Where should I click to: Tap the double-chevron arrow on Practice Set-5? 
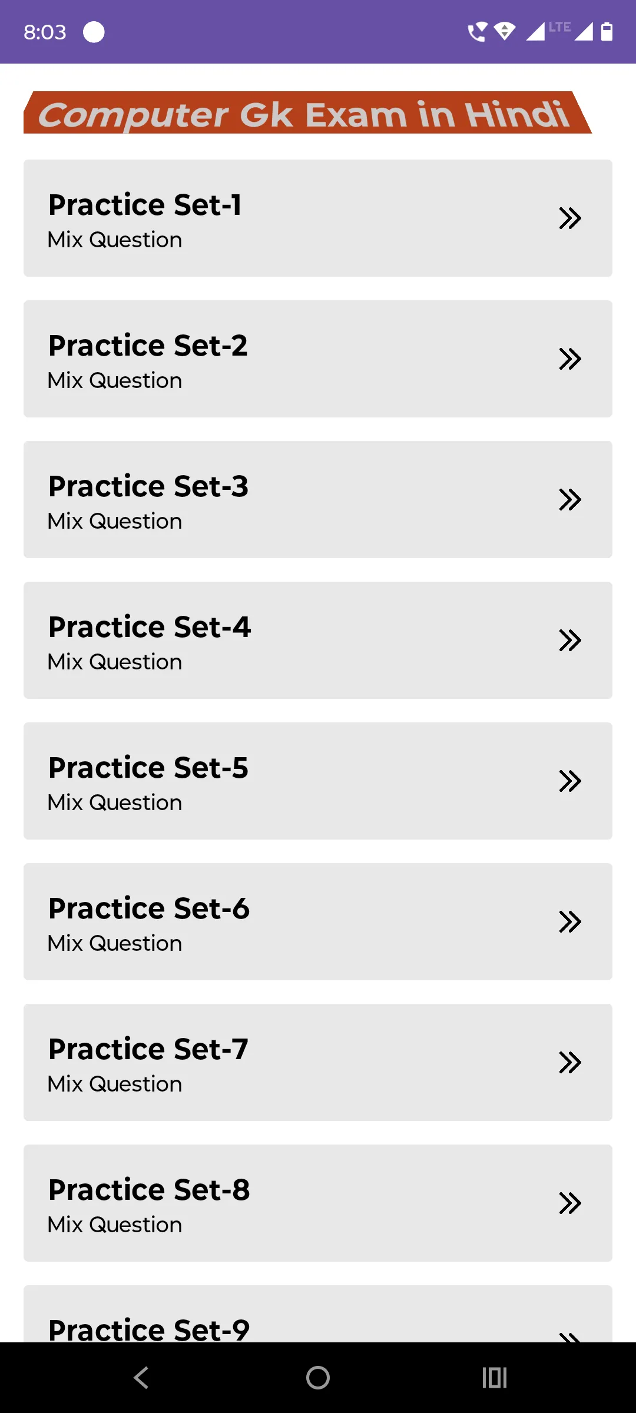(570, 781)
